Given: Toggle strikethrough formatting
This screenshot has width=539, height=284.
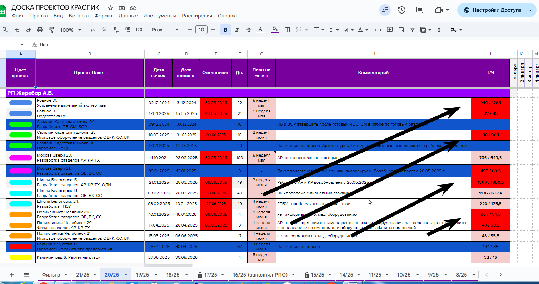Looking at the screenshot, I should (x=249, y=30).
